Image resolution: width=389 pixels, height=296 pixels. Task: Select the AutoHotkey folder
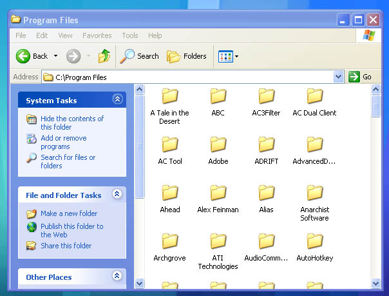(314, 248)
